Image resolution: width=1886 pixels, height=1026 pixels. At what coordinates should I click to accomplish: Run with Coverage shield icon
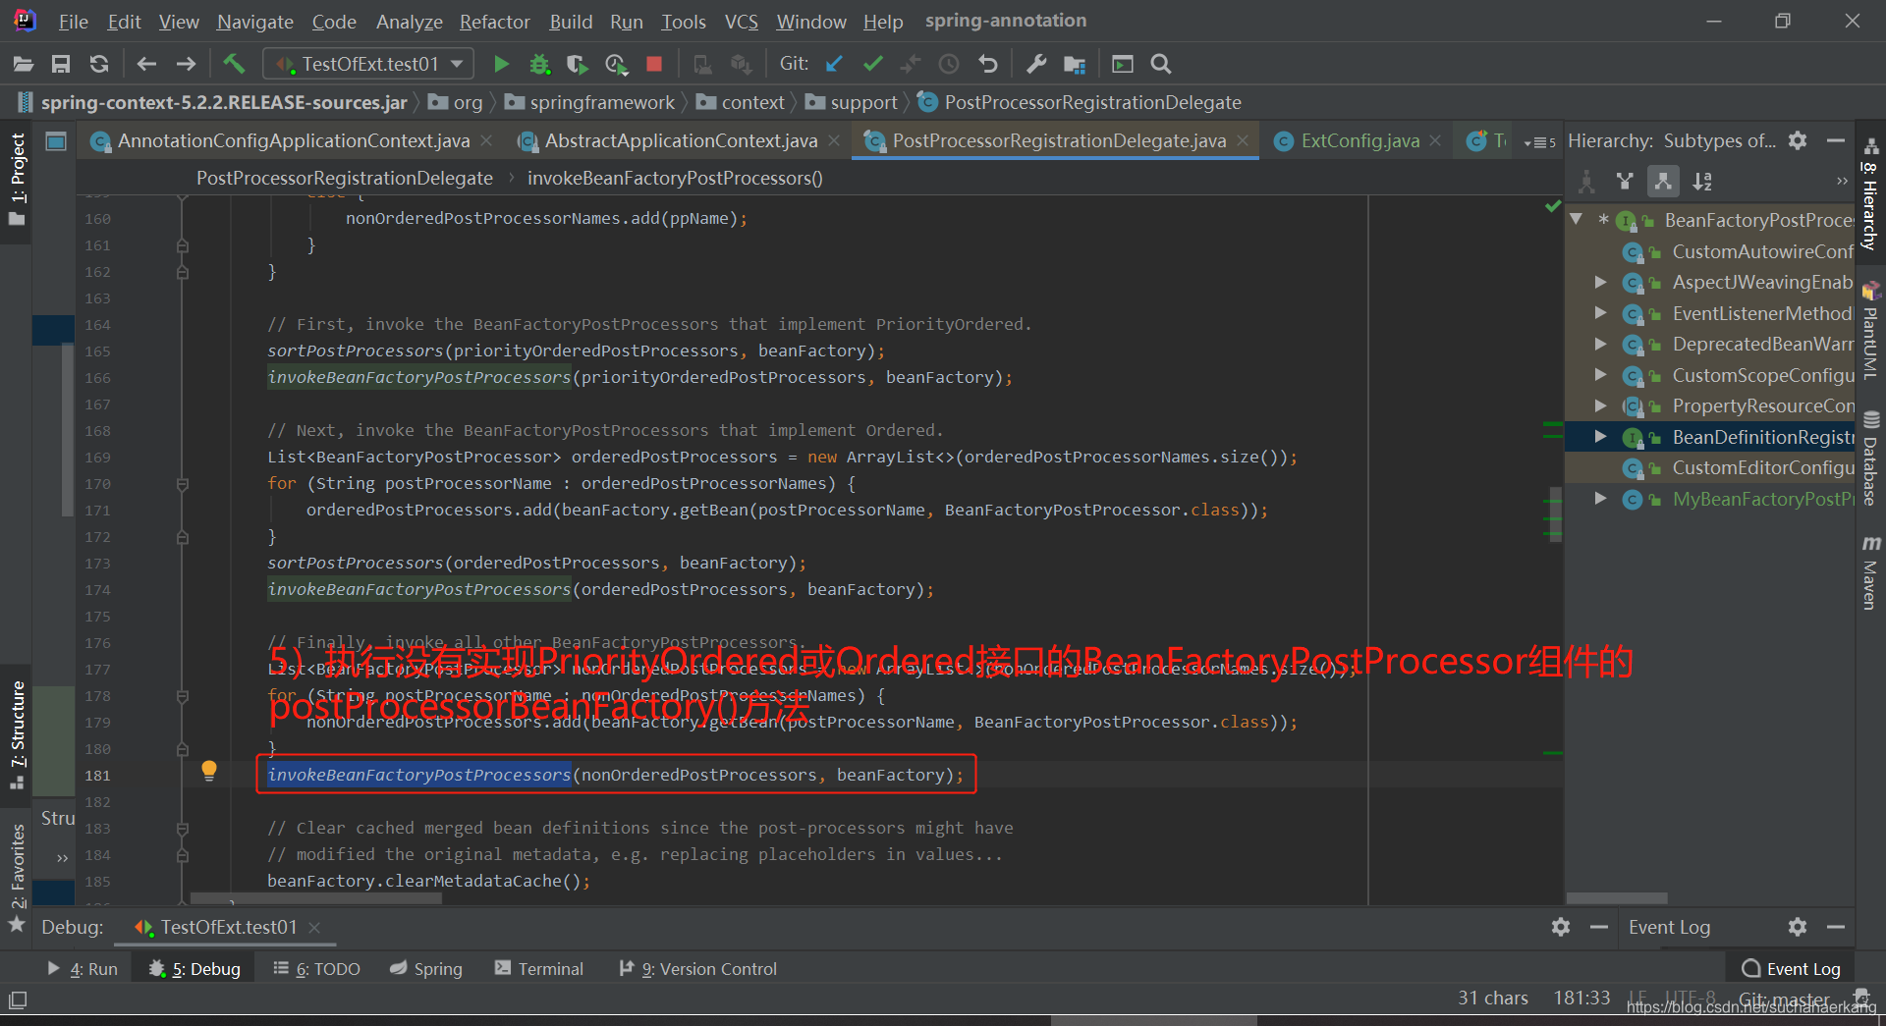pyautogui.click(x=578, y=64)
